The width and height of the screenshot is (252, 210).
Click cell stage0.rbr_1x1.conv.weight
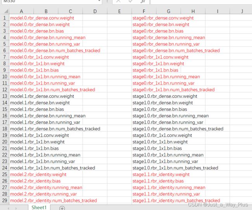tap(161, 57)
